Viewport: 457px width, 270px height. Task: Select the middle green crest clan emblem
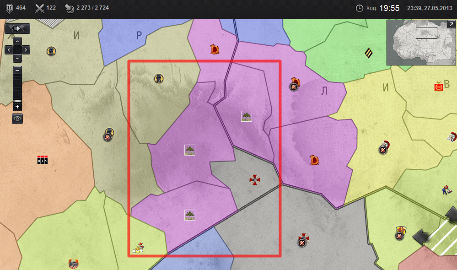(x=190, y=150)
